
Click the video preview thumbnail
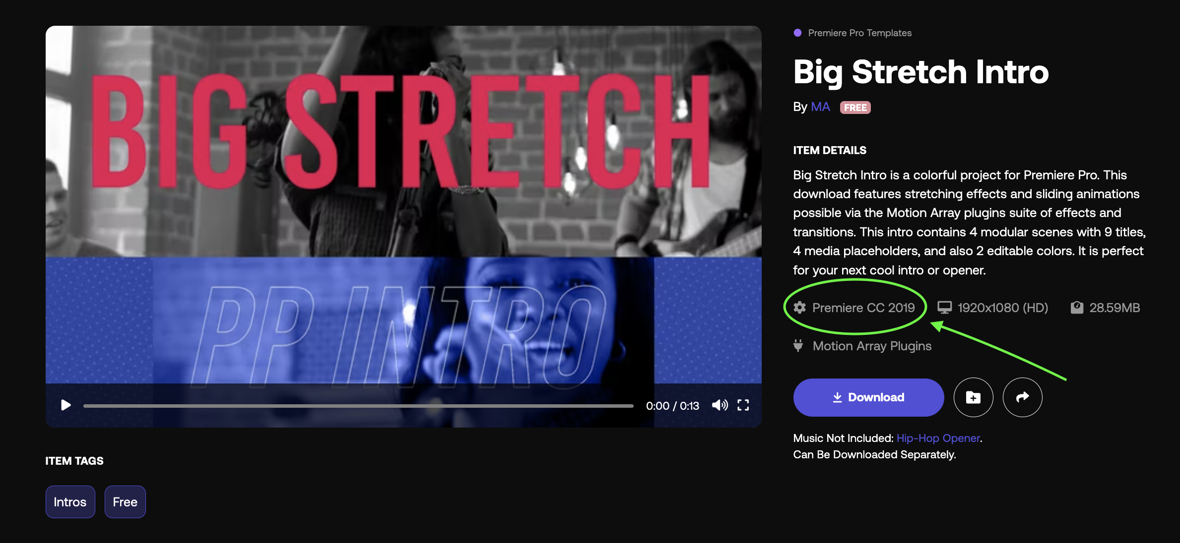pos(403,205)
